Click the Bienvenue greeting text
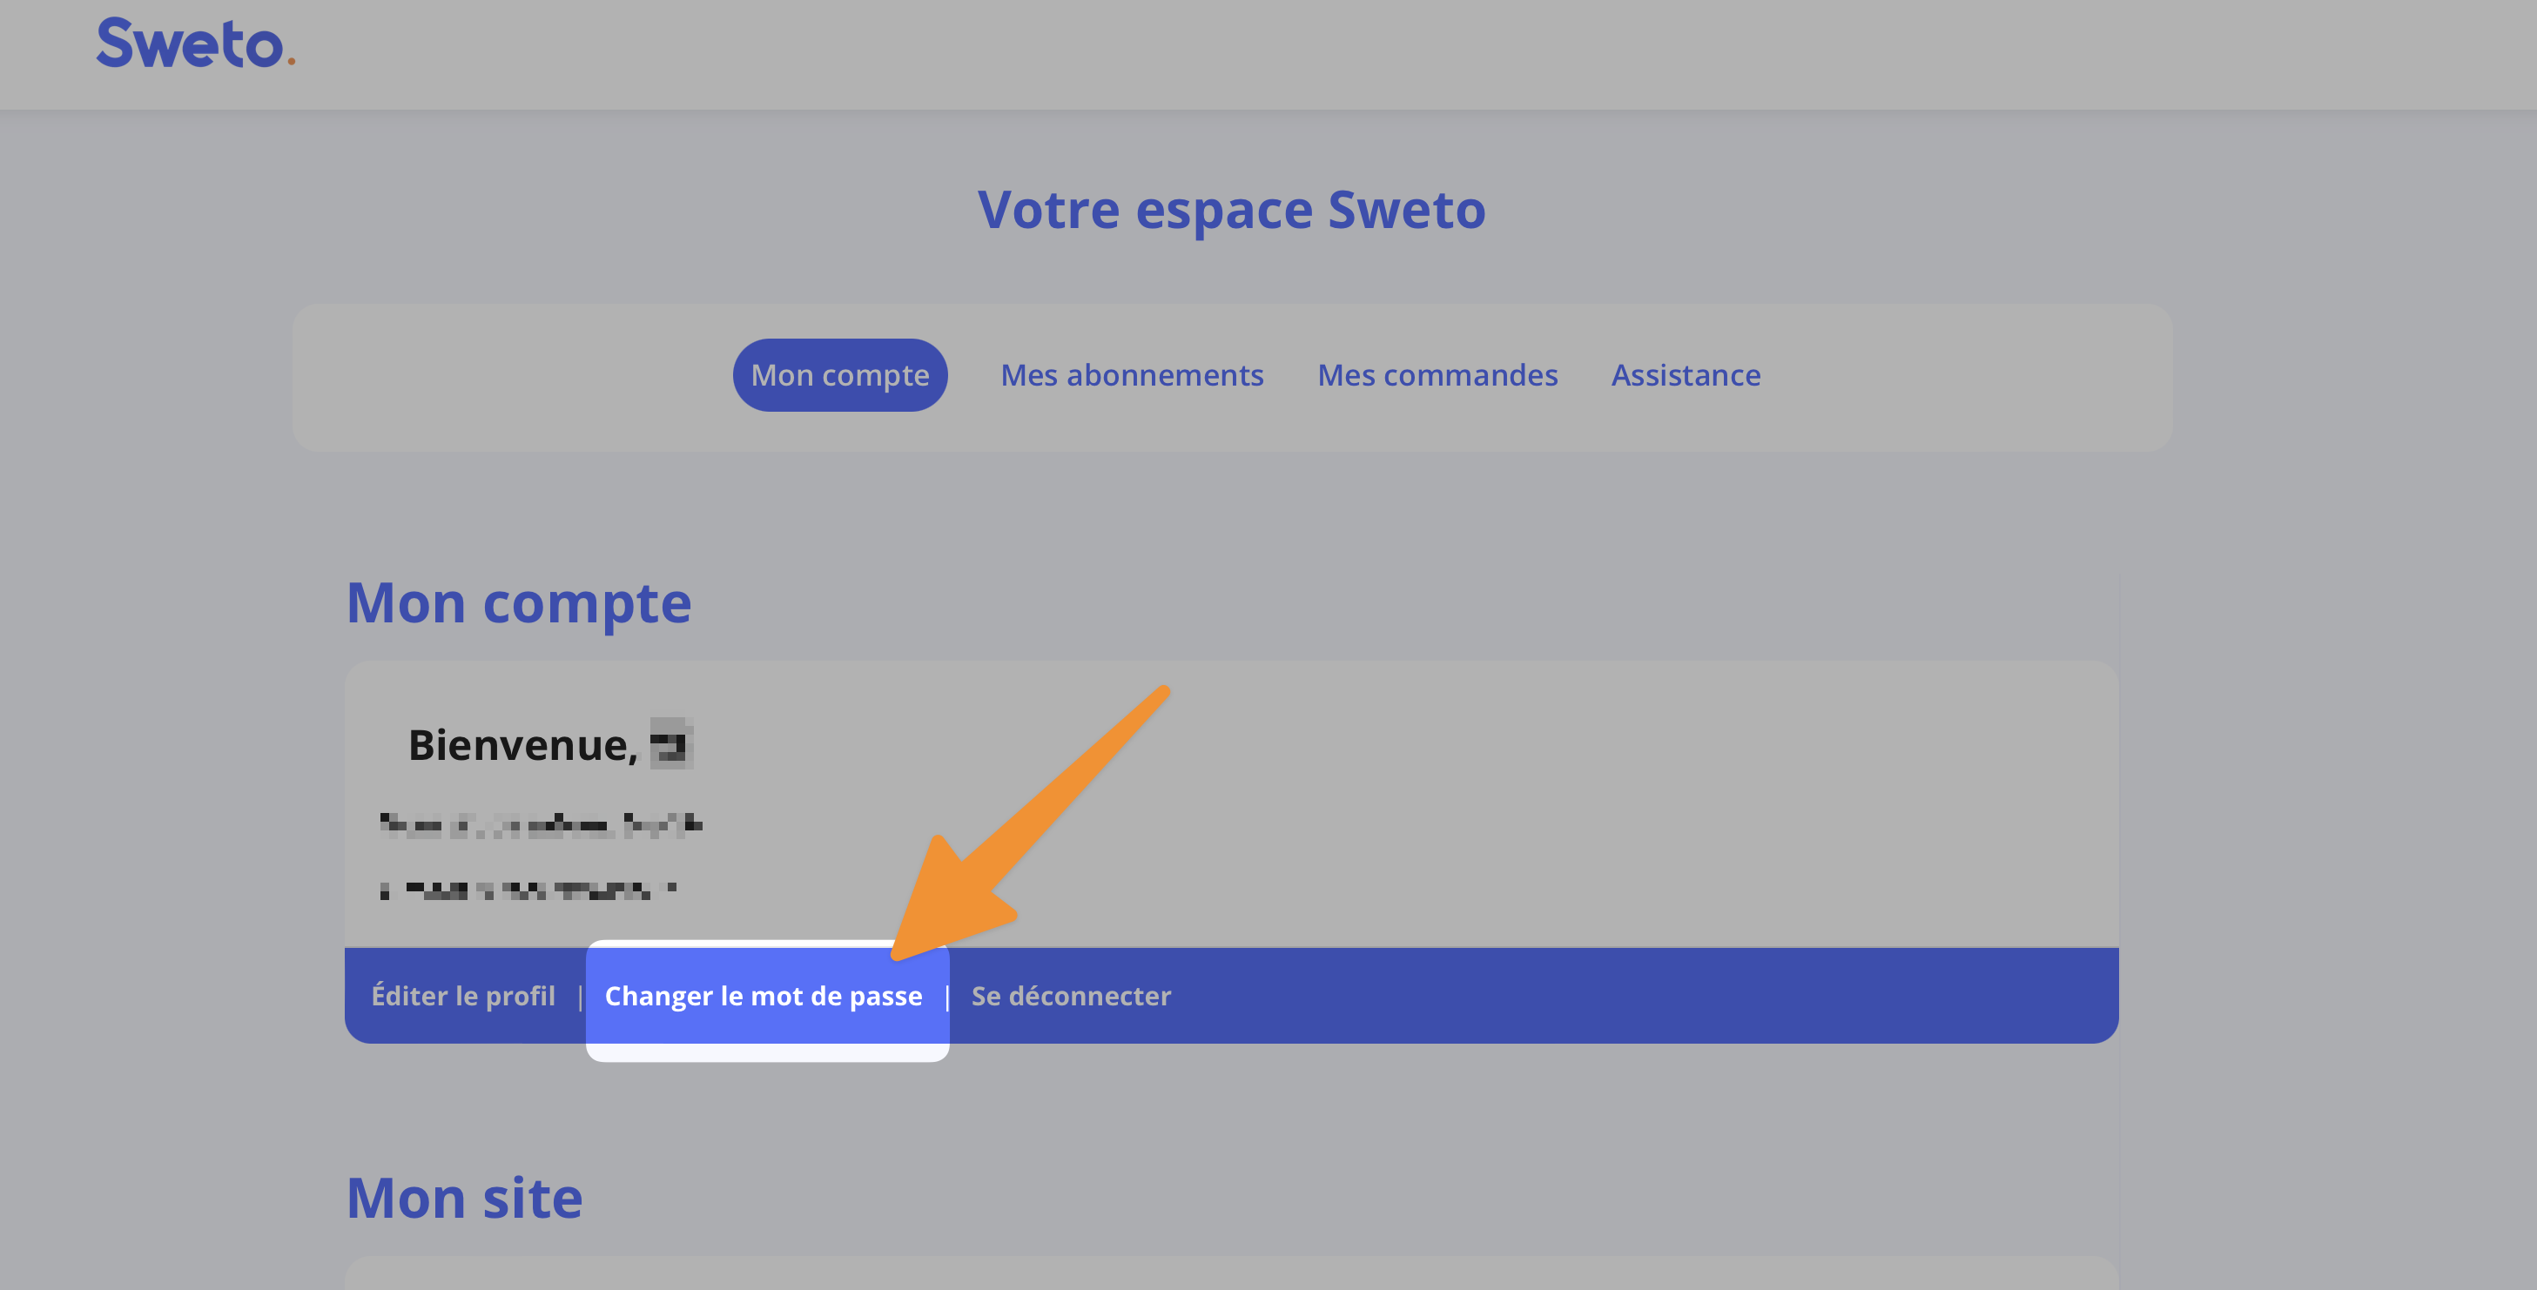The height and width of the screenshot is (1290, 2537). (x=522, y=745)
